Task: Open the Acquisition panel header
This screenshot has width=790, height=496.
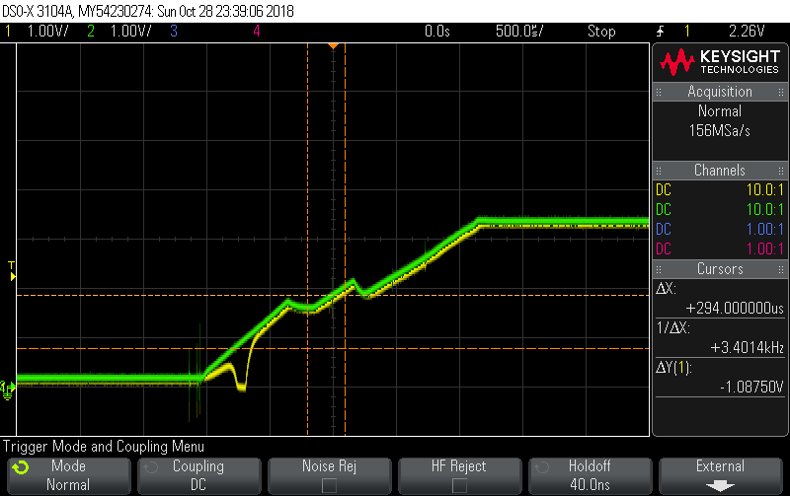Action: coord(720,92)
